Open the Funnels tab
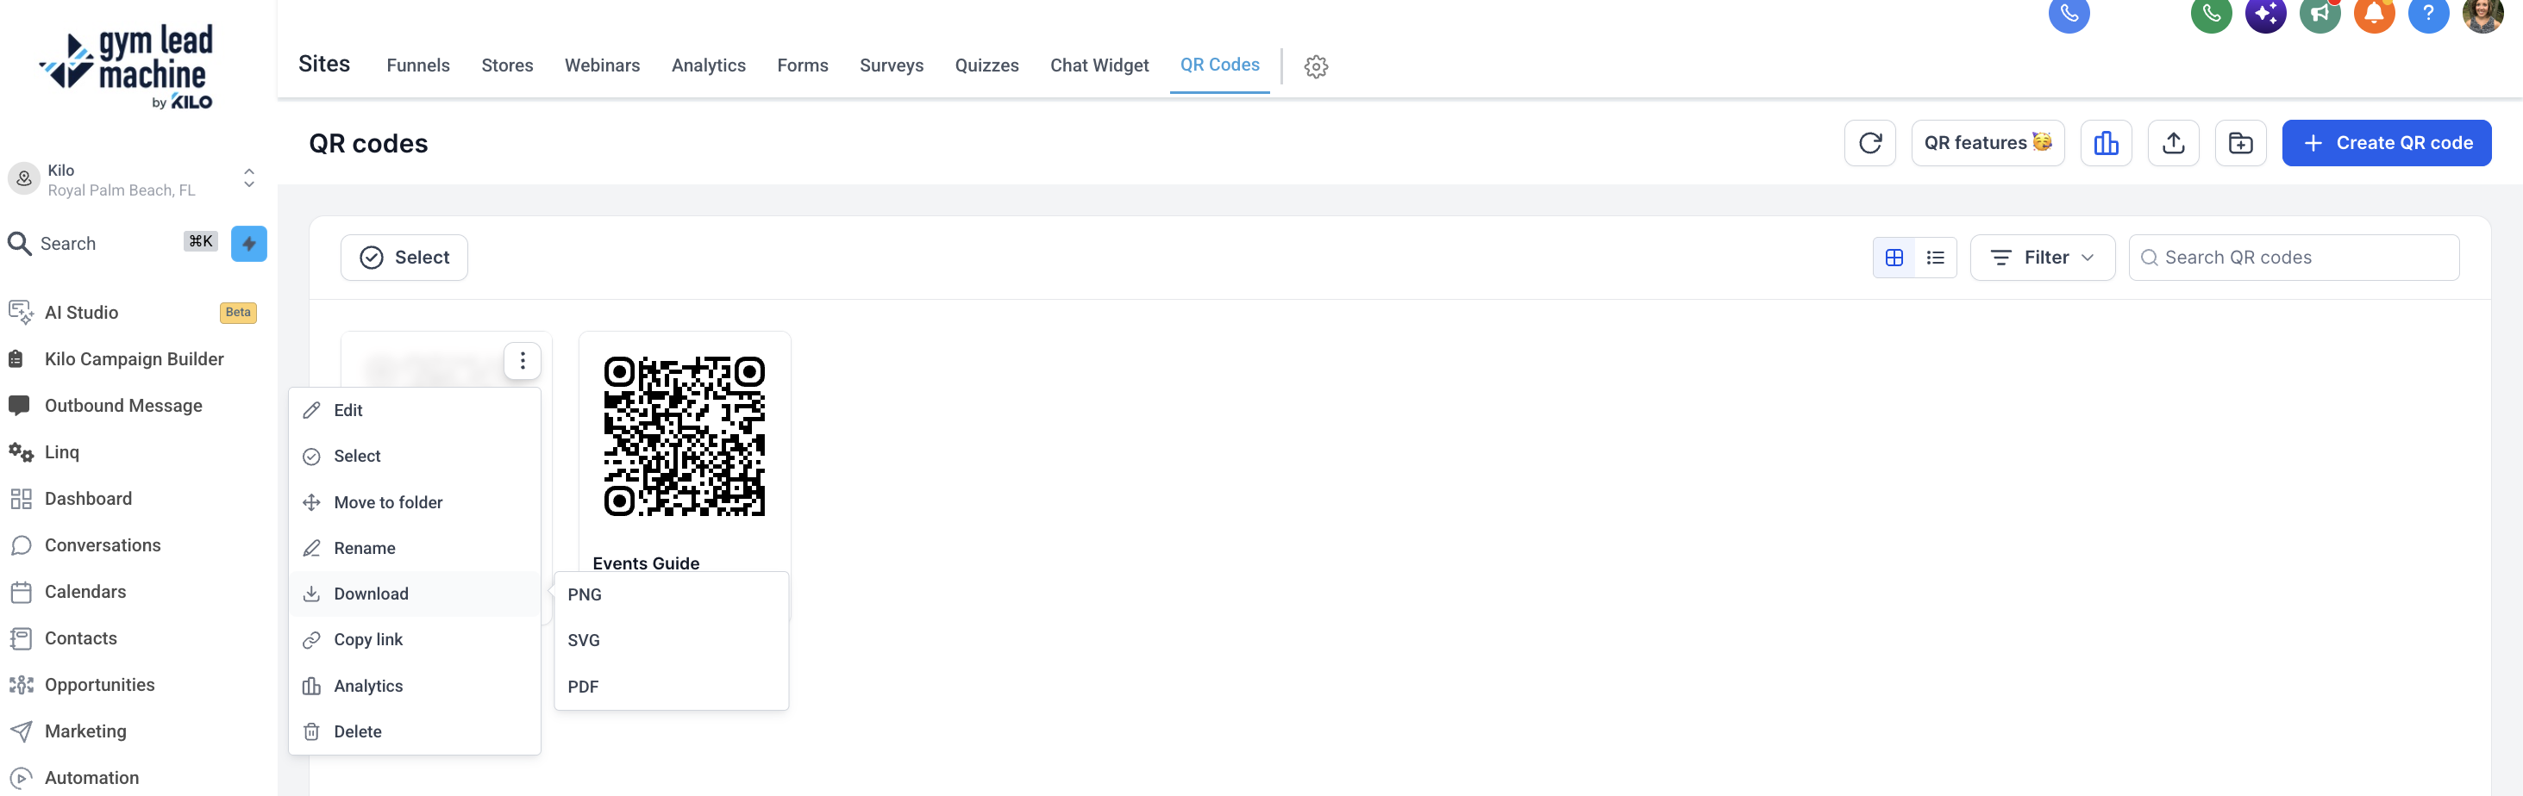Screen dimensions: 2523x796 pyautogui.click(x=418, y=65)
